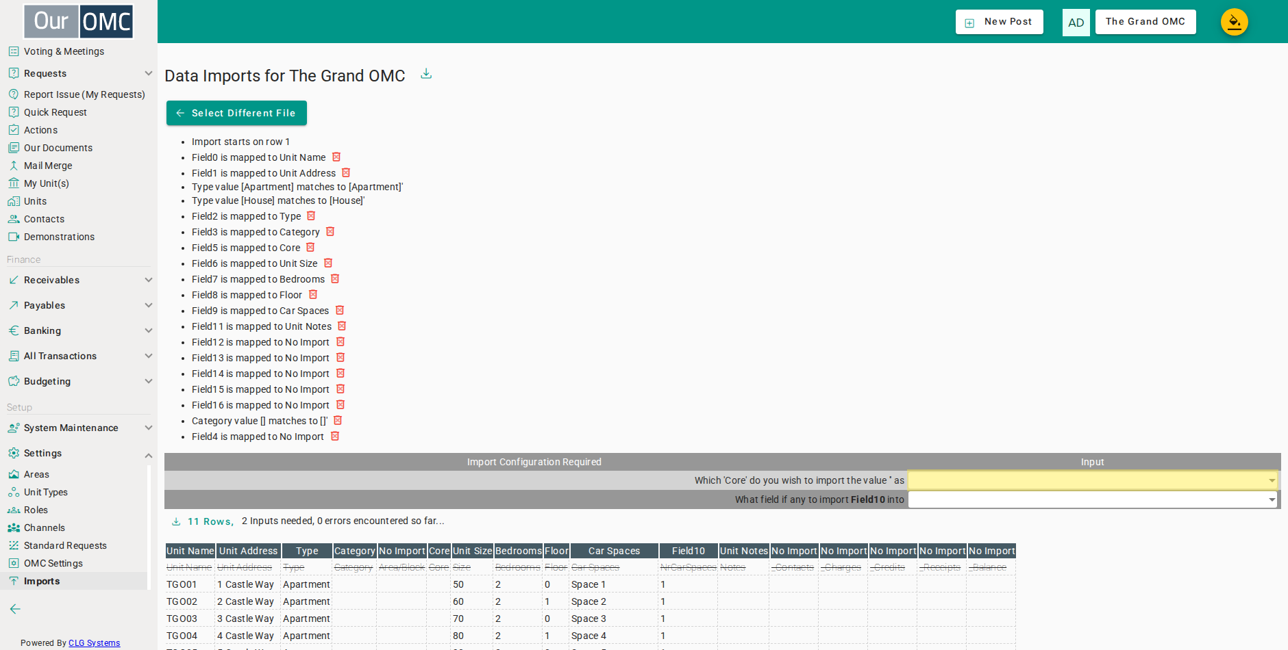
Task: Remove the Field11 Unit Notes mapping
Action: [x=342, y=326]
